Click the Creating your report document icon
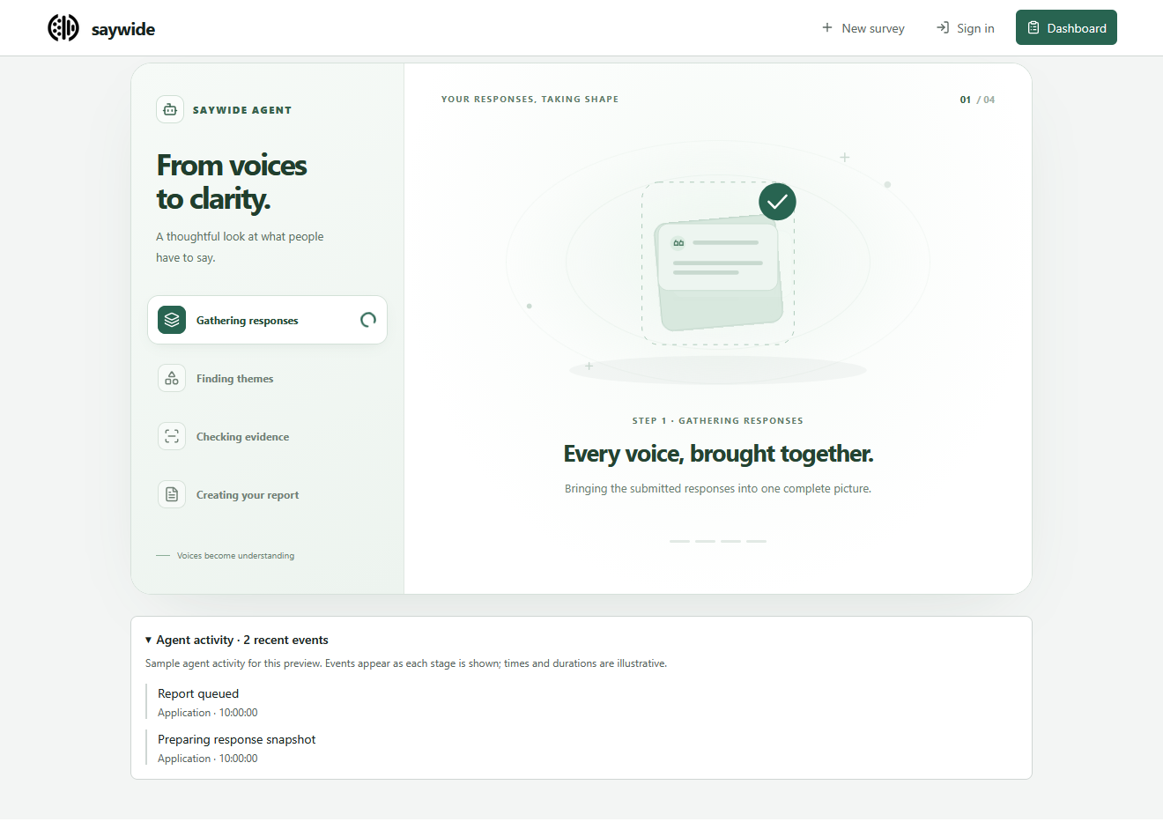This screenshot has width=1163, height=822. click(x=172, y=494)
